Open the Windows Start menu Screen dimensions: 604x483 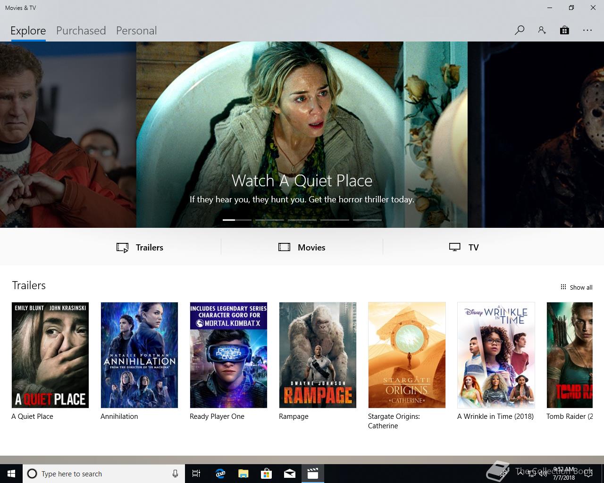(x=11, y=474)
